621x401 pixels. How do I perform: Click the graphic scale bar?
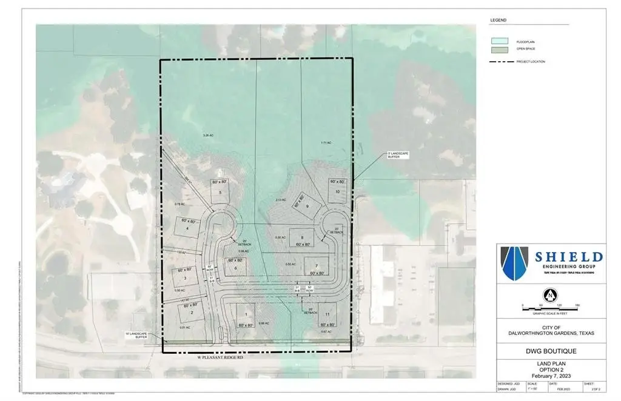(x=550, y=309)
